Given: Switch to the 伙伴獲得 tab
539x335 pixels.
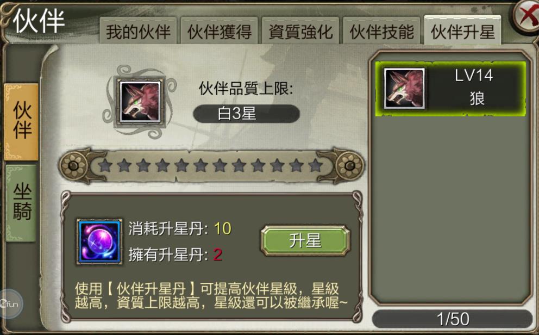Looking at the screenshot, I should [x=220, y=31].
